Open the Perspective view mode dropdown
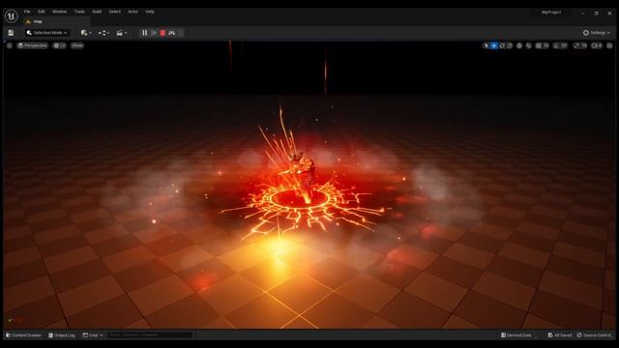The image size is (619, 348). 32,45
